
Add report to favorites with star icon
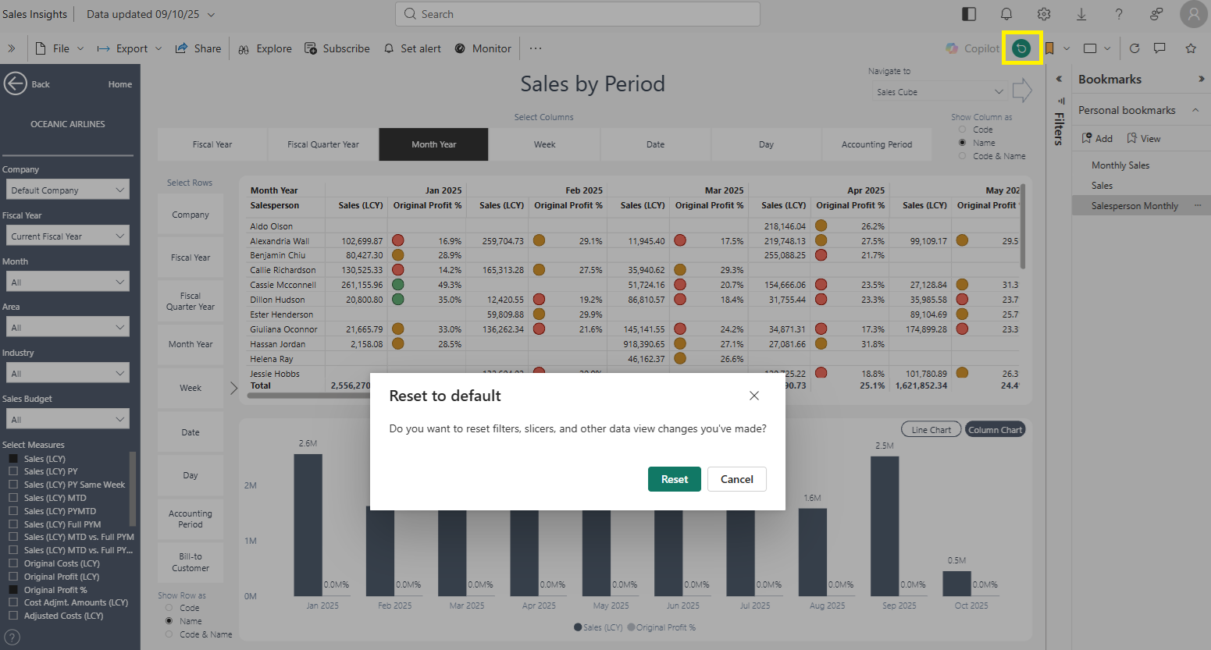pyautogui.click(x=1191, y=48)
